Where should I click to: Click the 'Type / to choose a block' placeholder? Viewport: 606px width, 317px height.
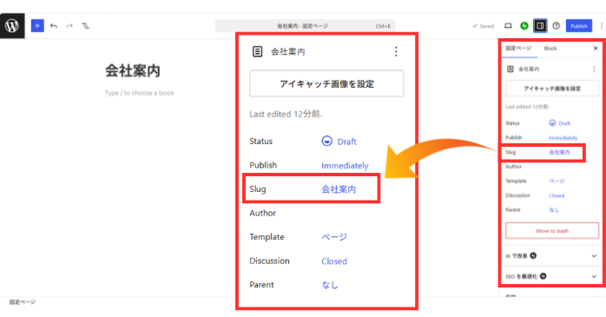(x=139, y=93)
